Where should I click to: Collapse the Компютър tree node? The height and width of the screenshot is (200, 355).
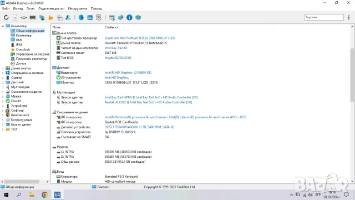pos(3,26)
